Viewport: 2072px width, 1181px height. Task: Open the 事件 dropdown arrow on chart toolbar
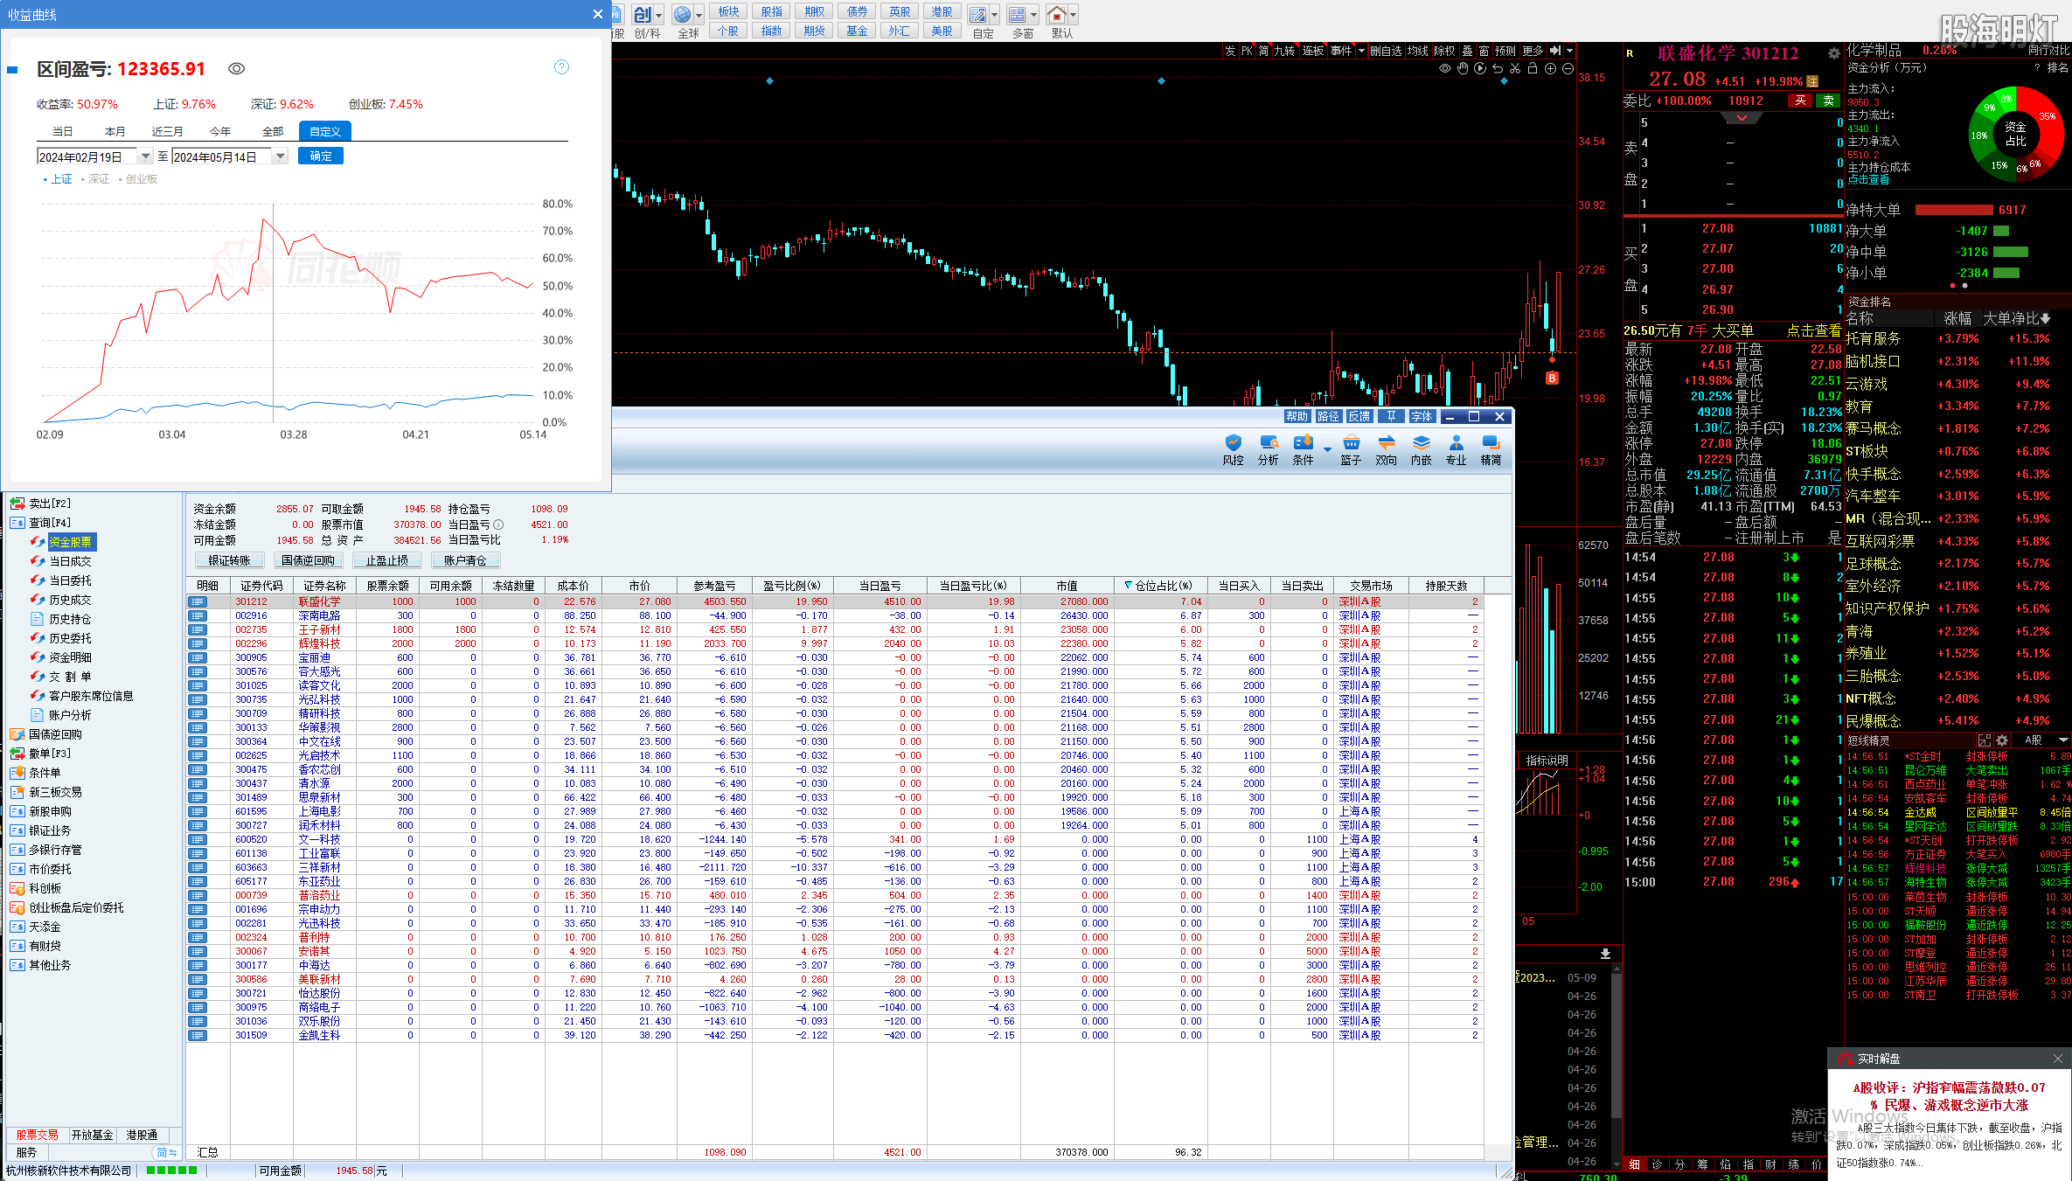1360,51
